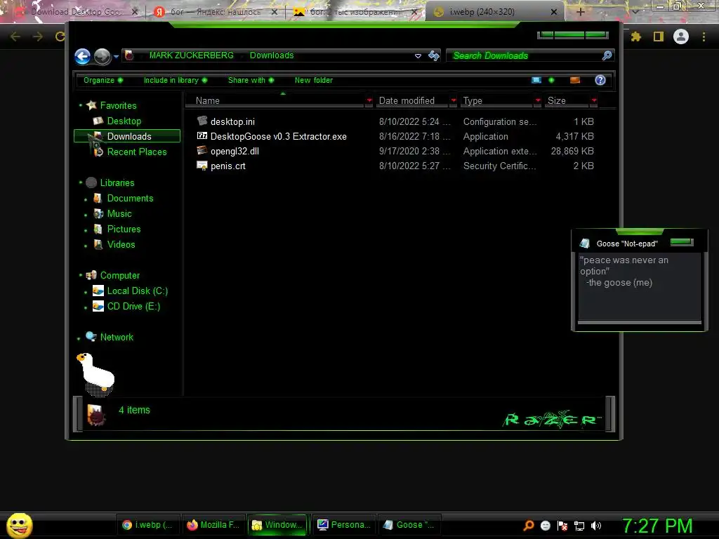
Task: Switch to the i.webp (240×320) browser tab
Action: pyautogui.click(x=494, y=12)
